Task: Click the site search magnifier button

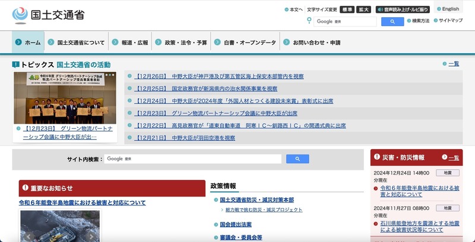Action: [x=297, y=159]
